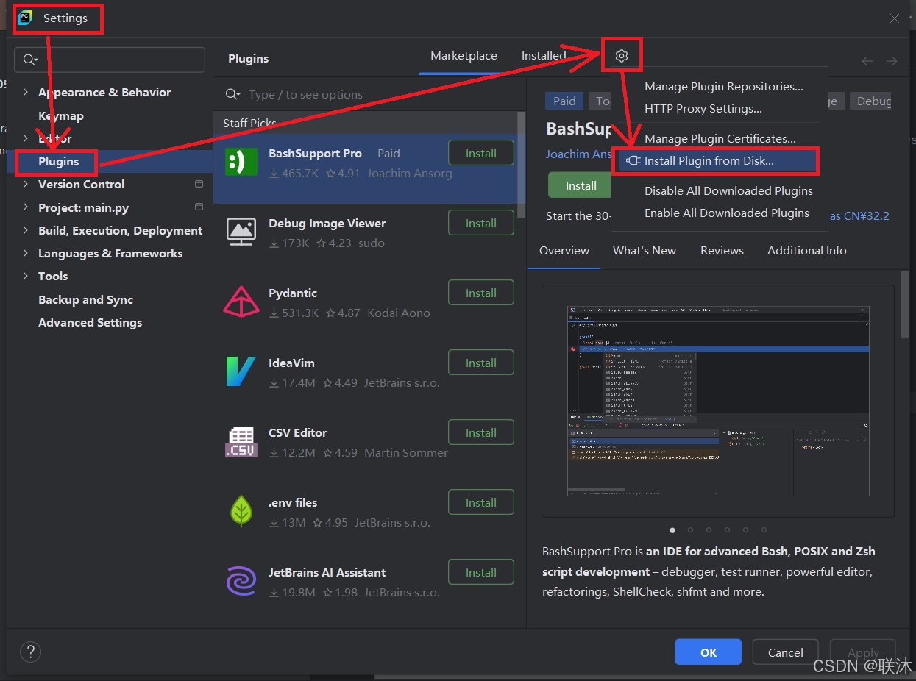Select the last screenshot carousel dot
916x681 pixels.
pos(764,530)
